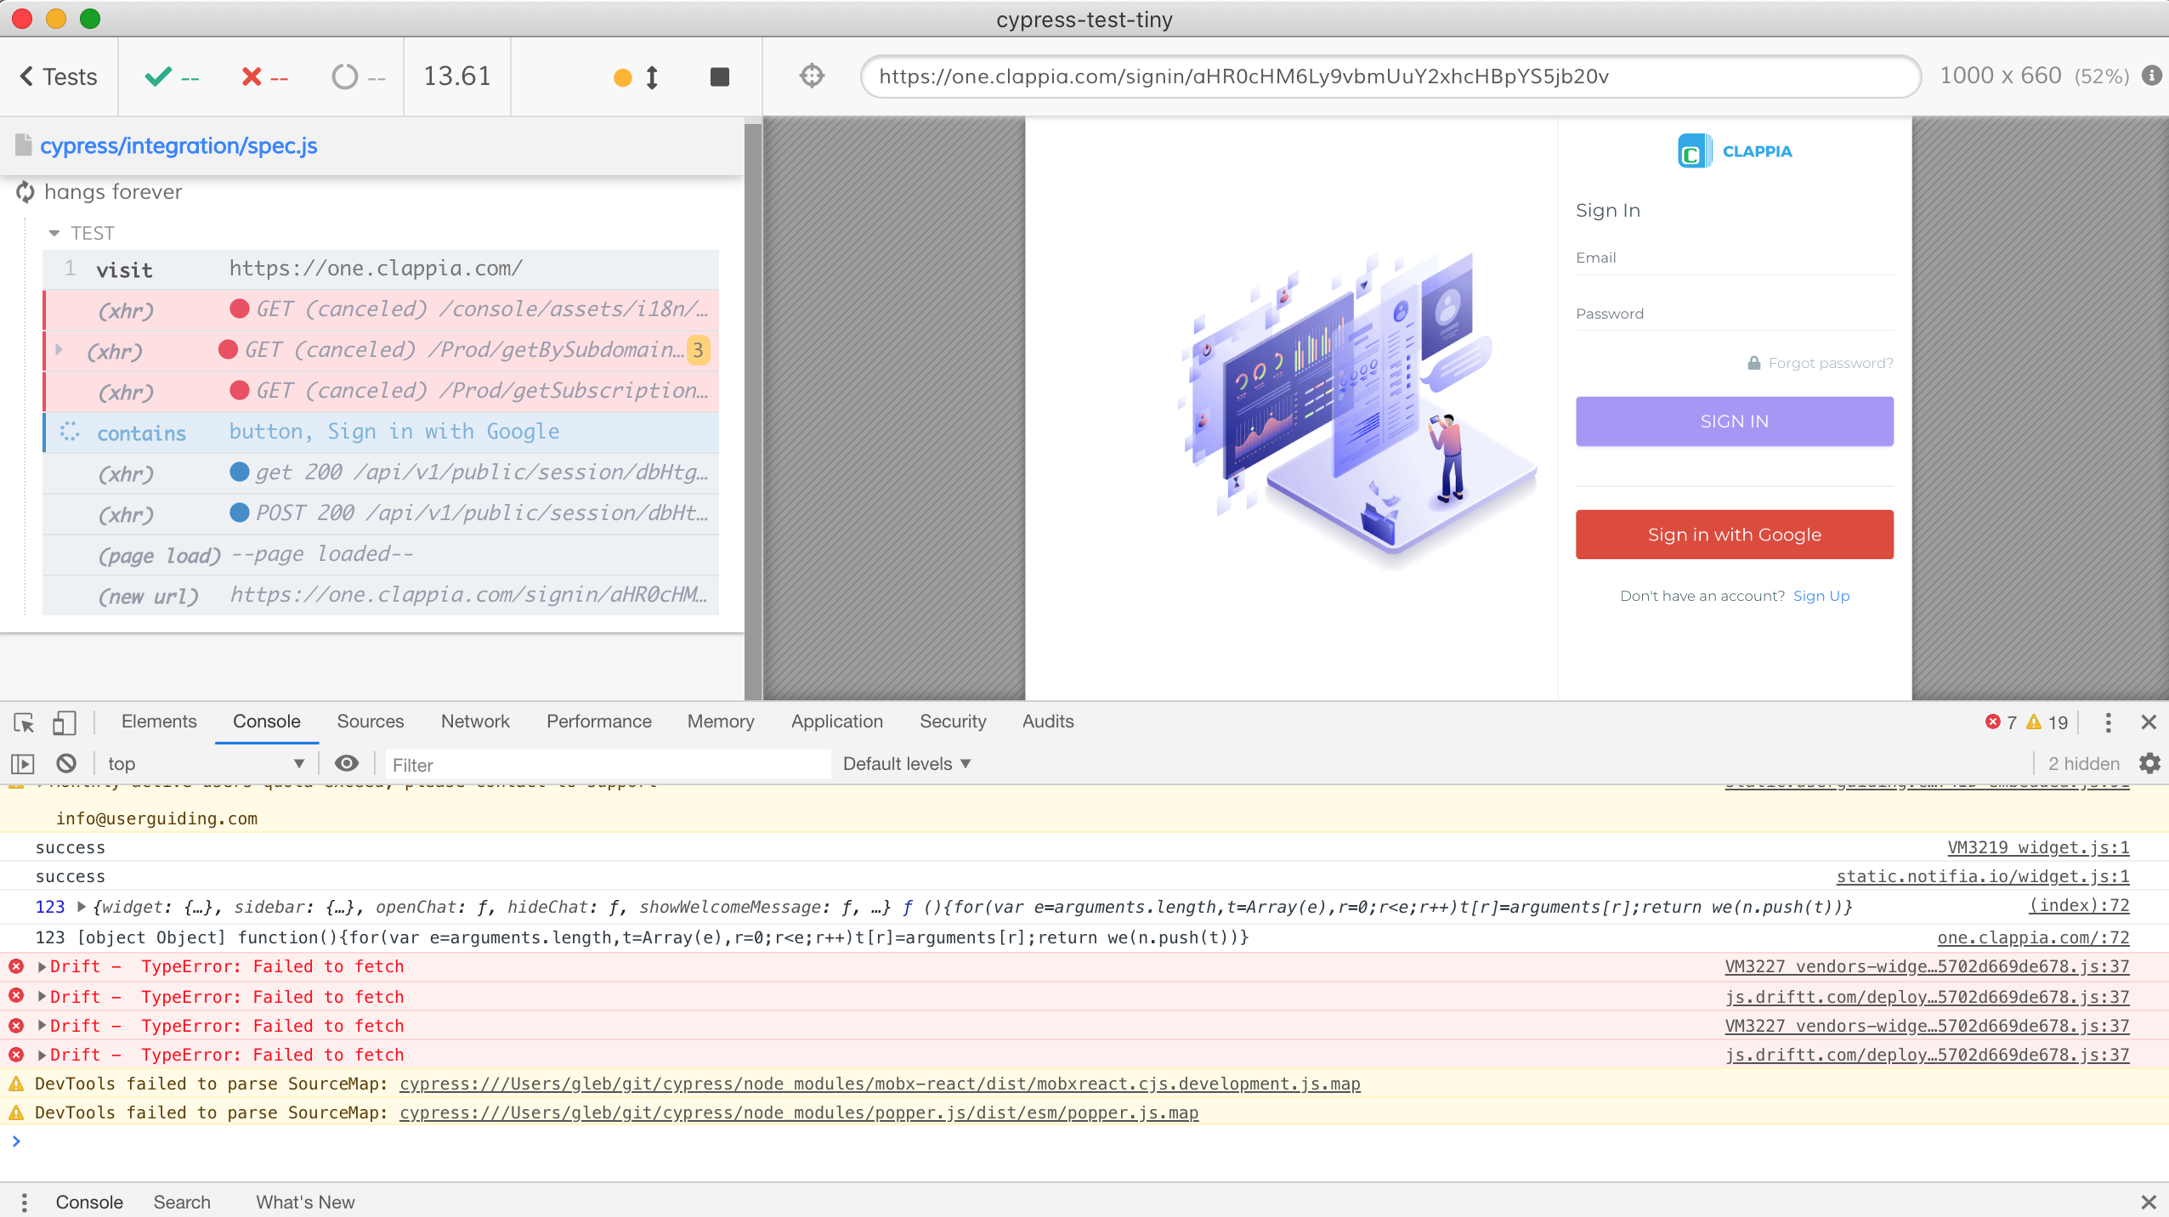Open the Search tab in the drawer

pos(181,1202)
